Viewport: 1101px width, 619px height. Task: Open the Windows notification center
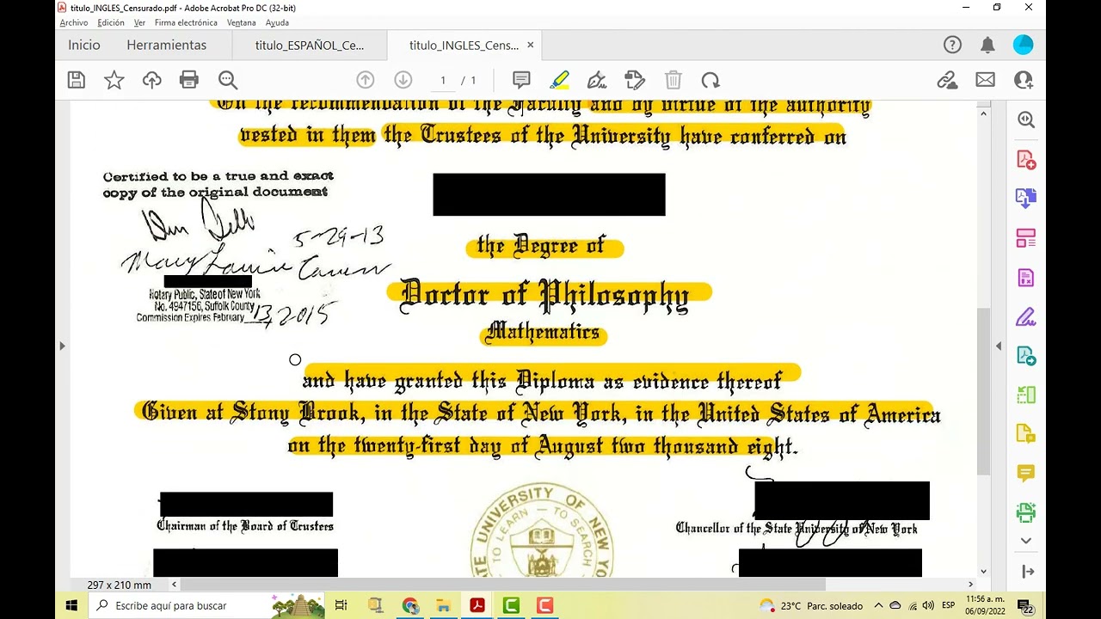[1025, 605]
